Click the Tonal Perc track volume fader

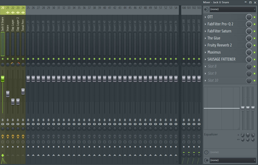coord(23,91)
